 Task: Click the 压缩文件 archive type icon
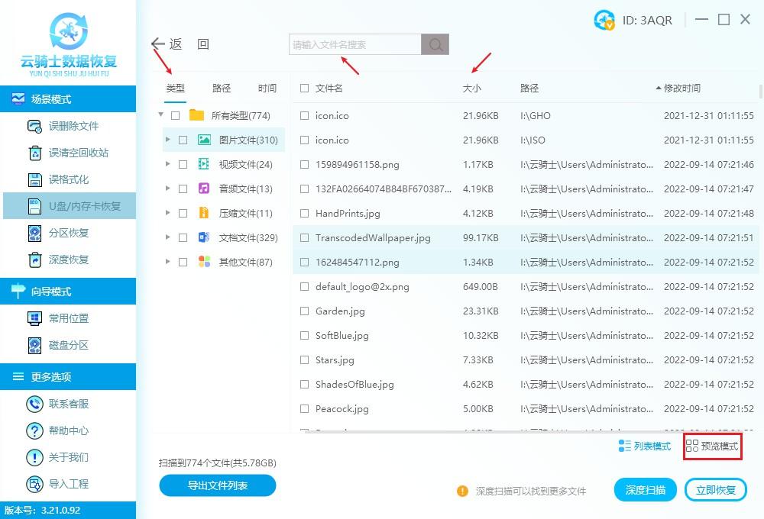click(204, 213)
